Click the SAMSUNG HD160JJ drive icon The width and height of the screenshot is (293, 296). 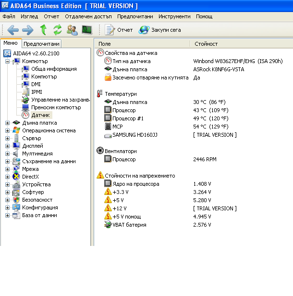(108, 135)
